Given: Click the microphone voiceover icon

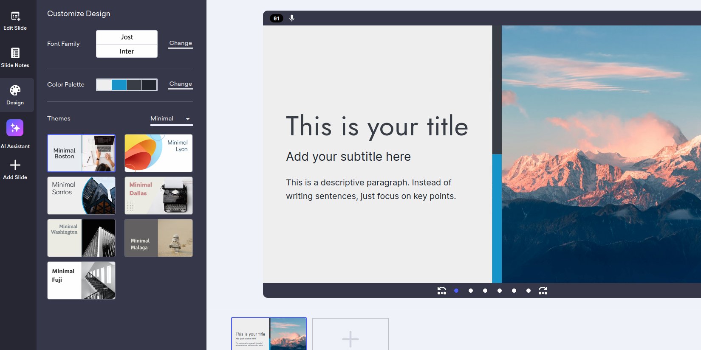Looking at the screenshot, I should pyautogui.click(x=292, y=18).
